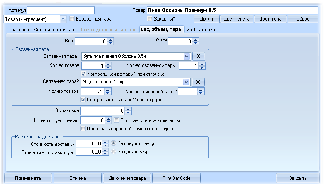Expand Связанная тара2 dropdown list

pos(186,82)
